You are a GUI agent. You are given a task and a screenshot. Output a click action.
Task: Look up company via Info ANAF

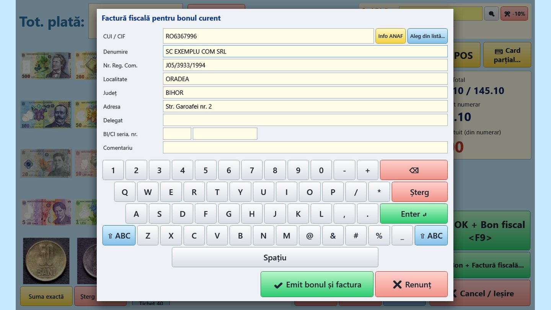[391, 36]
